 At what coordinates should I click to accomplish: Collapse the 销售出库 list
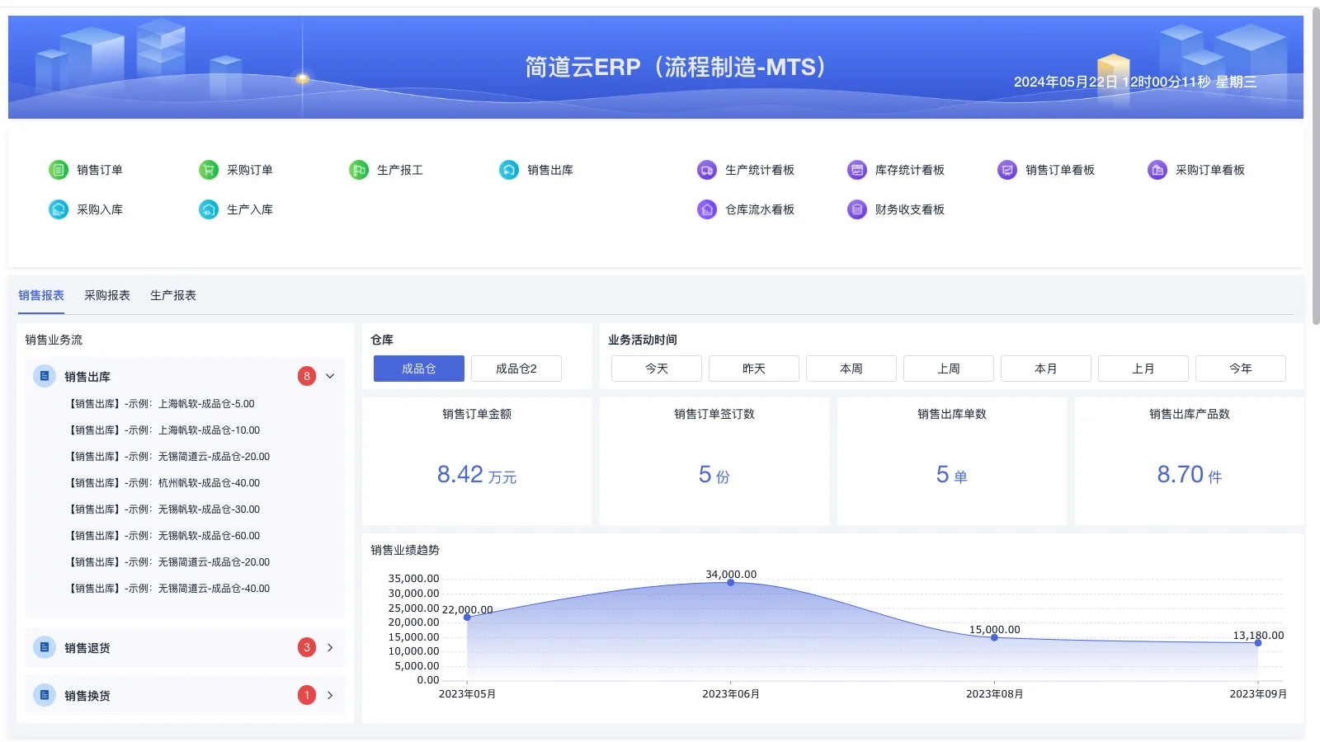point(330,376)
